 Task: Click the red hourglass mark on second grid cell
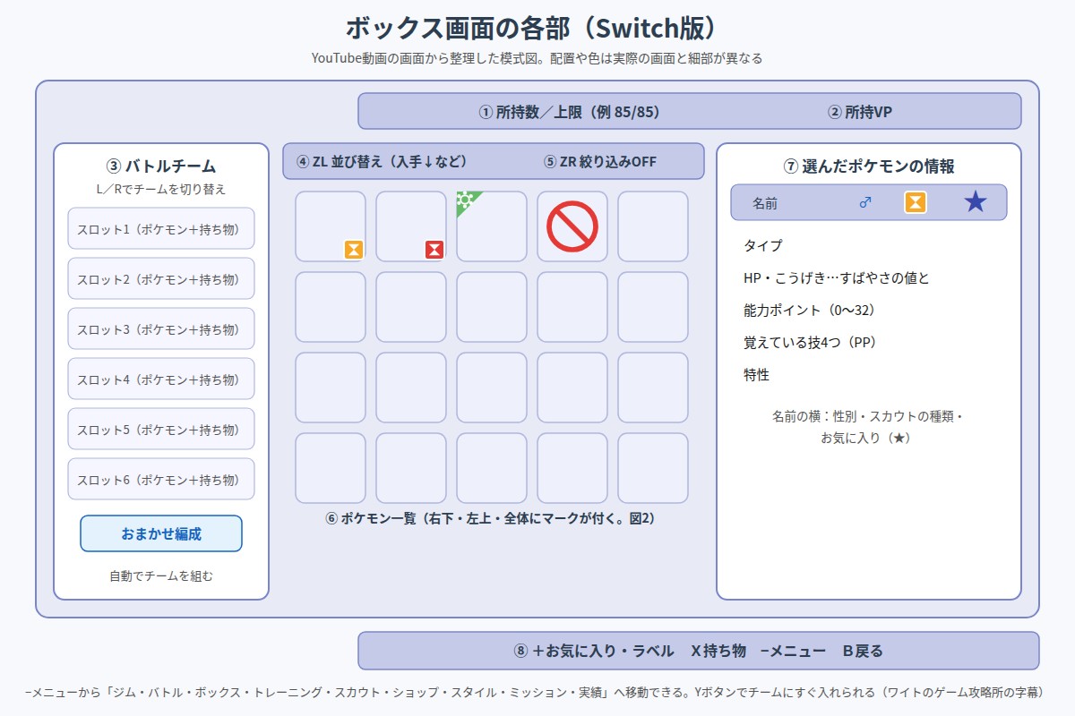pyautogui.click(x=434, y=250)
